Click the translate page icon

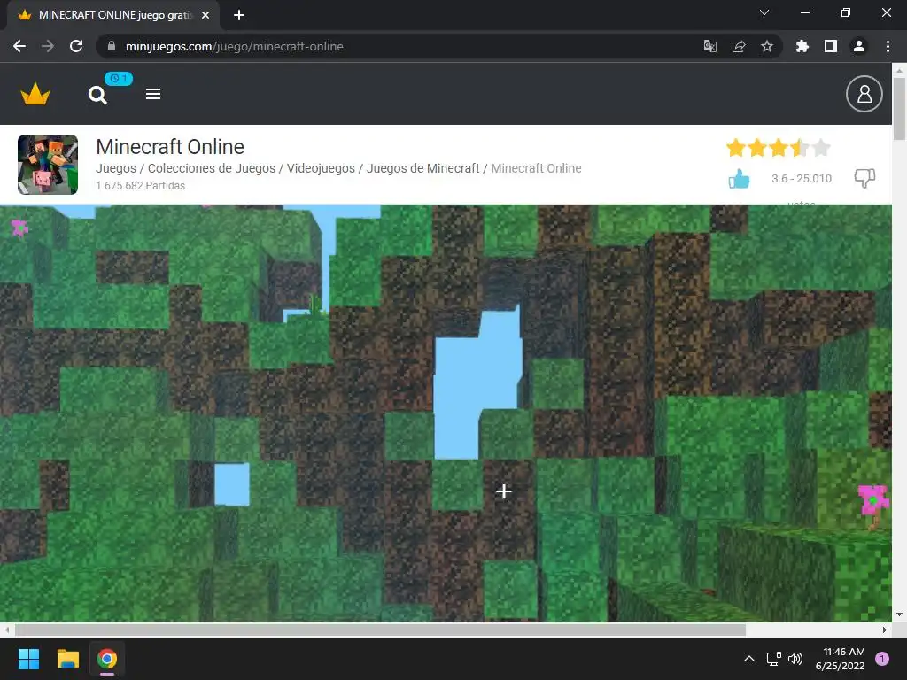pos(709,46)
